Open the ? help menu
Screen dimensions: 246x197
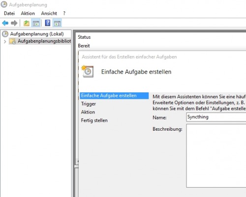coord(64,13)
